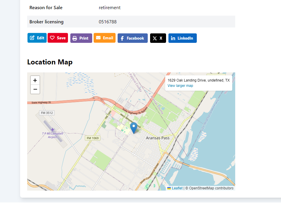The height and width of the screenshot is (203, 281).
Task: Print the listing using the printer button
Action: [81, 38]
